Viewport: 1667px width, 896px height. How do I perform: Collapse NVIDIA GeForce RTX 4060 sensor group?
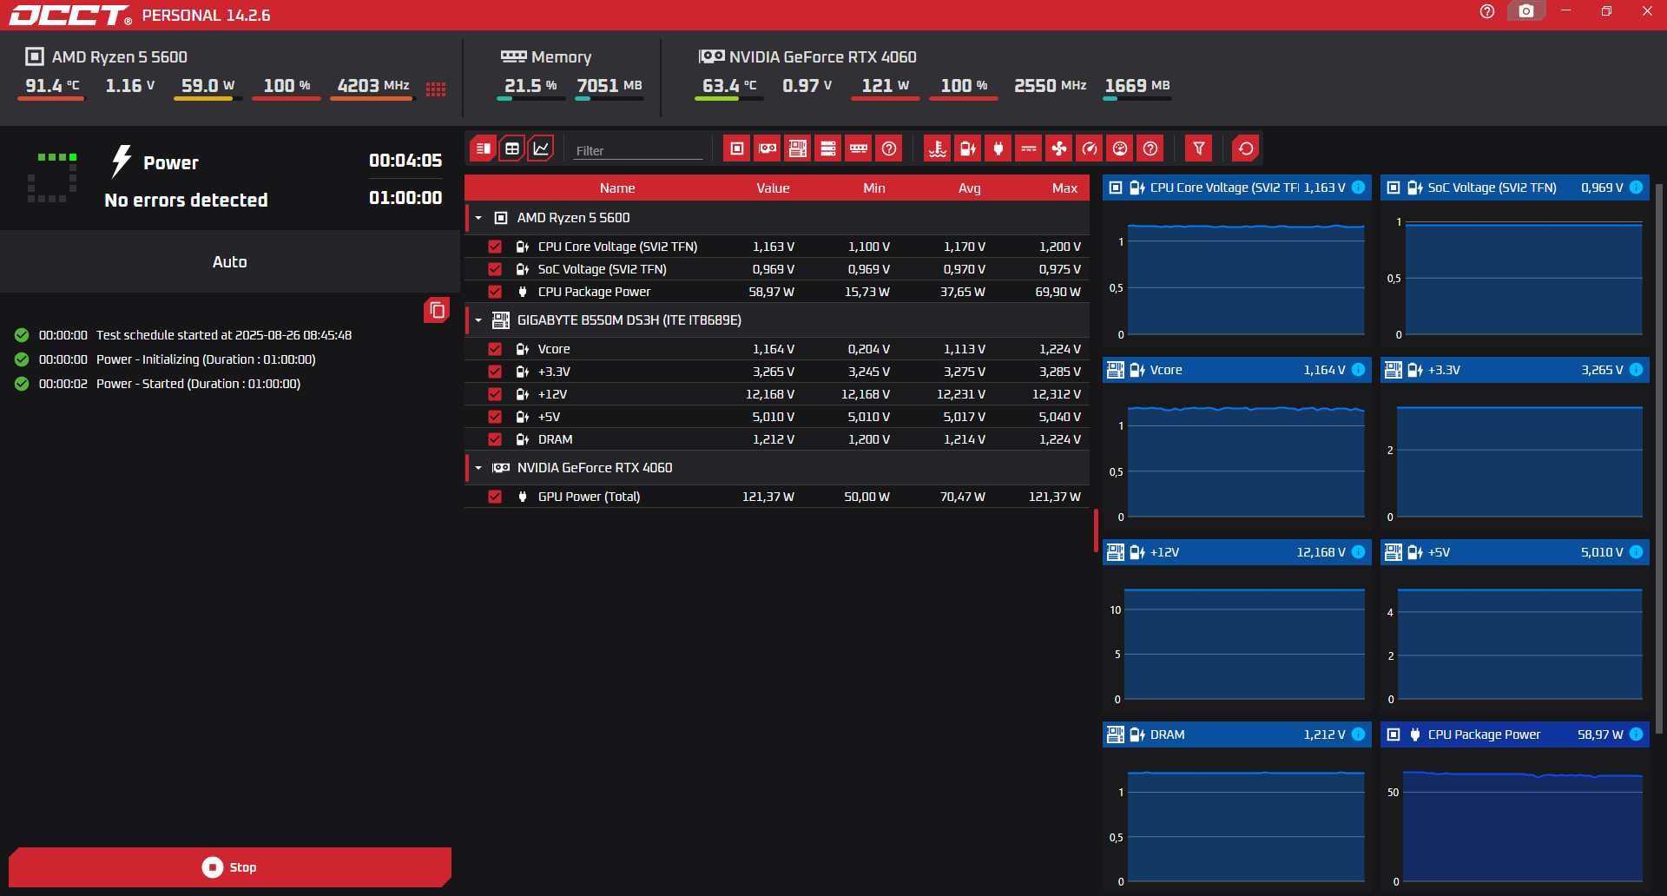point(478,468)
